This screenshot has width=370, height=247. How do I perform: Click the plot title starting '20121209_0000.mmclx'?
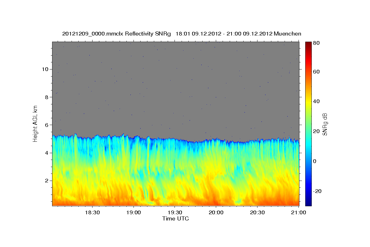click(182, 34)
